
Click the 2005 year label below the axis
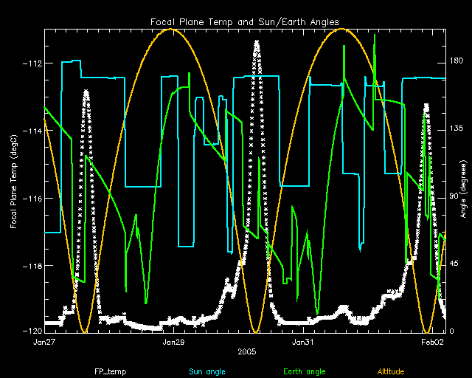[x=246, y=354]
